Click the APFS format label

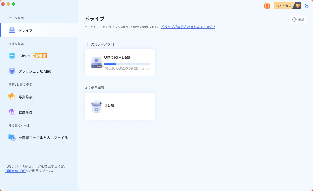pos(146,69)
